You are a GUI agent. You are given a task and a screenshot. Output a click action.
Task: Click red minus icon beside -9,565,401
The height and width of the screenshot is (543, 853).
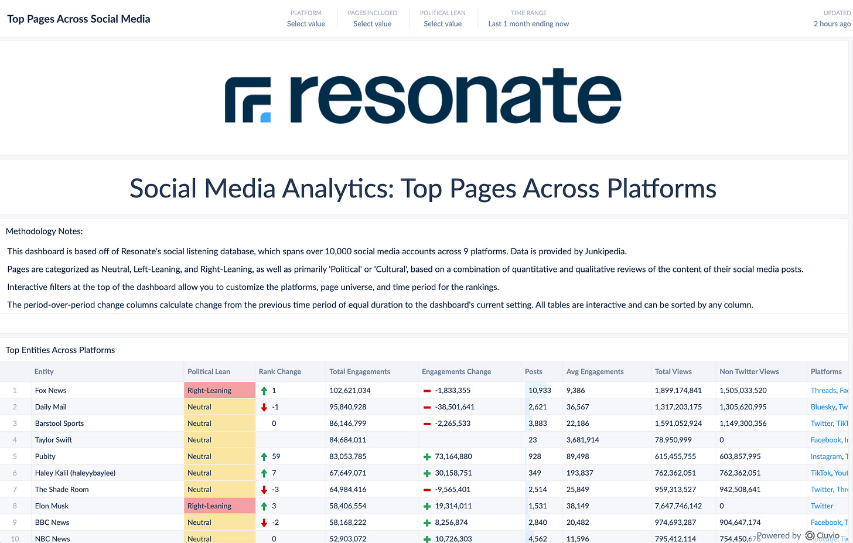click(x=427, y=490)
